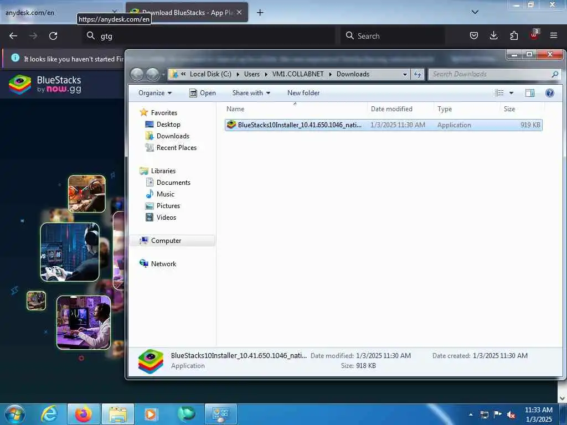
Task: Click BlueStacks by now.gg logo
Action: [x=45, y=85]
